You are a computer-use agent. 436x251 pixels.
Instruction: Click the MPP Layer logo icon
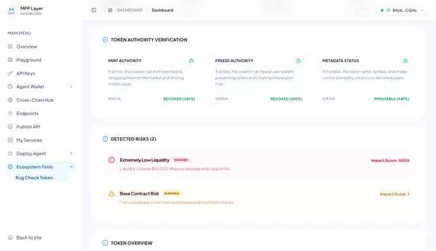[11, 10]
